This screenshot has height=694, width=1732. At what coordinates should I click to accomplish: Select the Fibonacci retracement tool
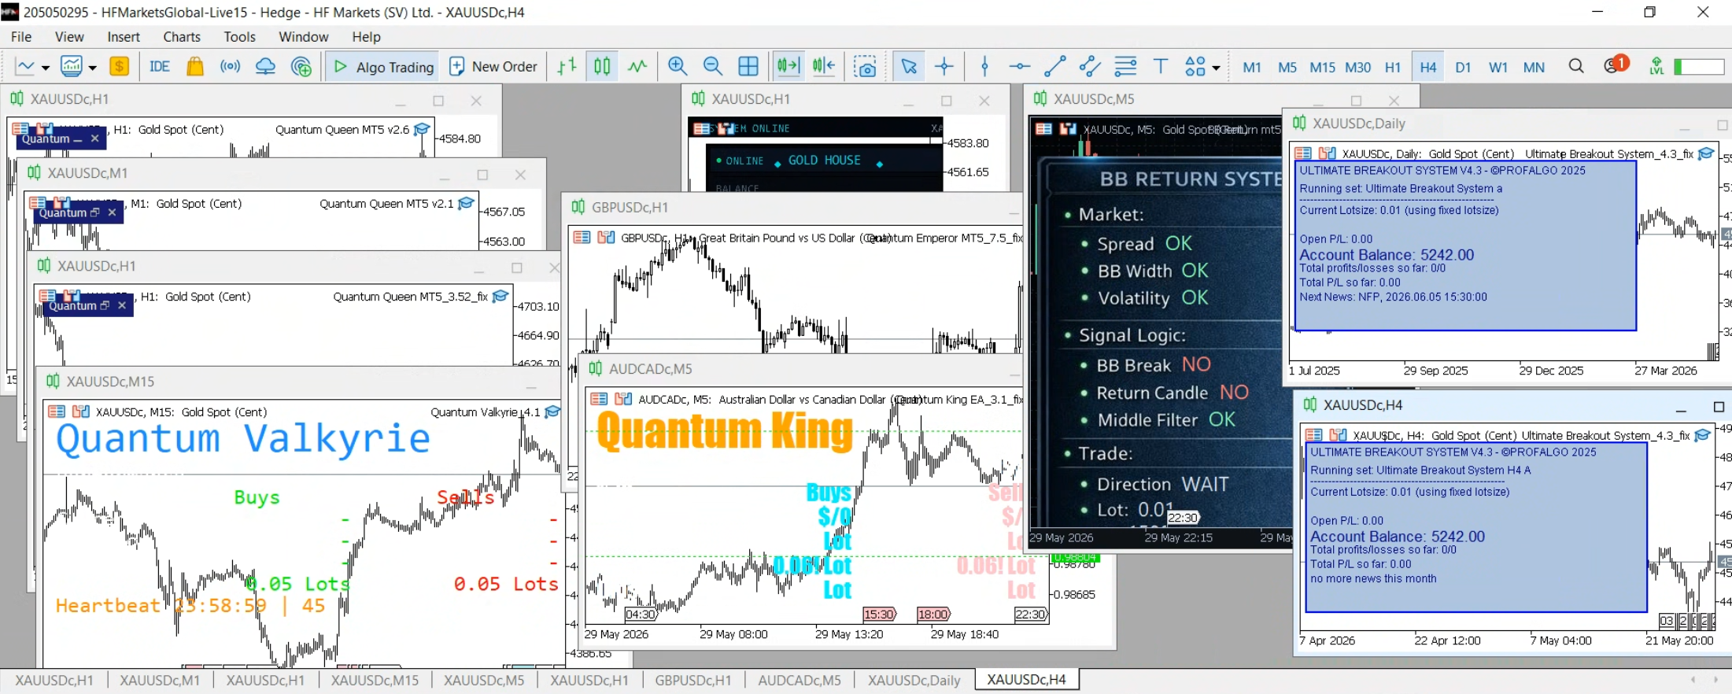[x=1125, y=67]
